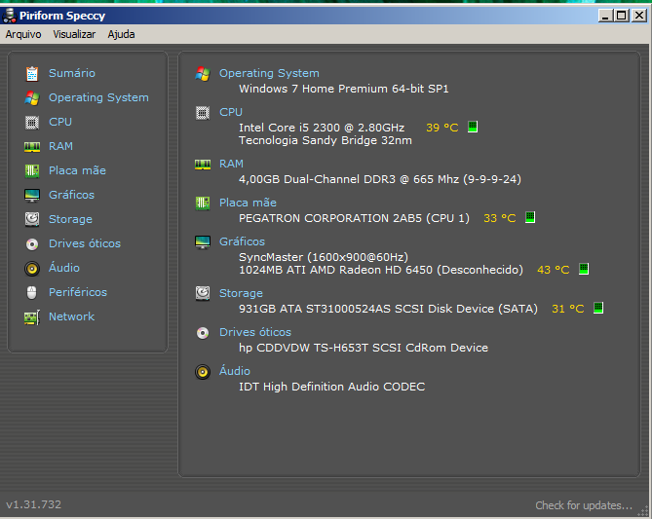This screenshot has width=652, height=519.
Task: Open Áudio section in the sidebar
Action: 64,267
